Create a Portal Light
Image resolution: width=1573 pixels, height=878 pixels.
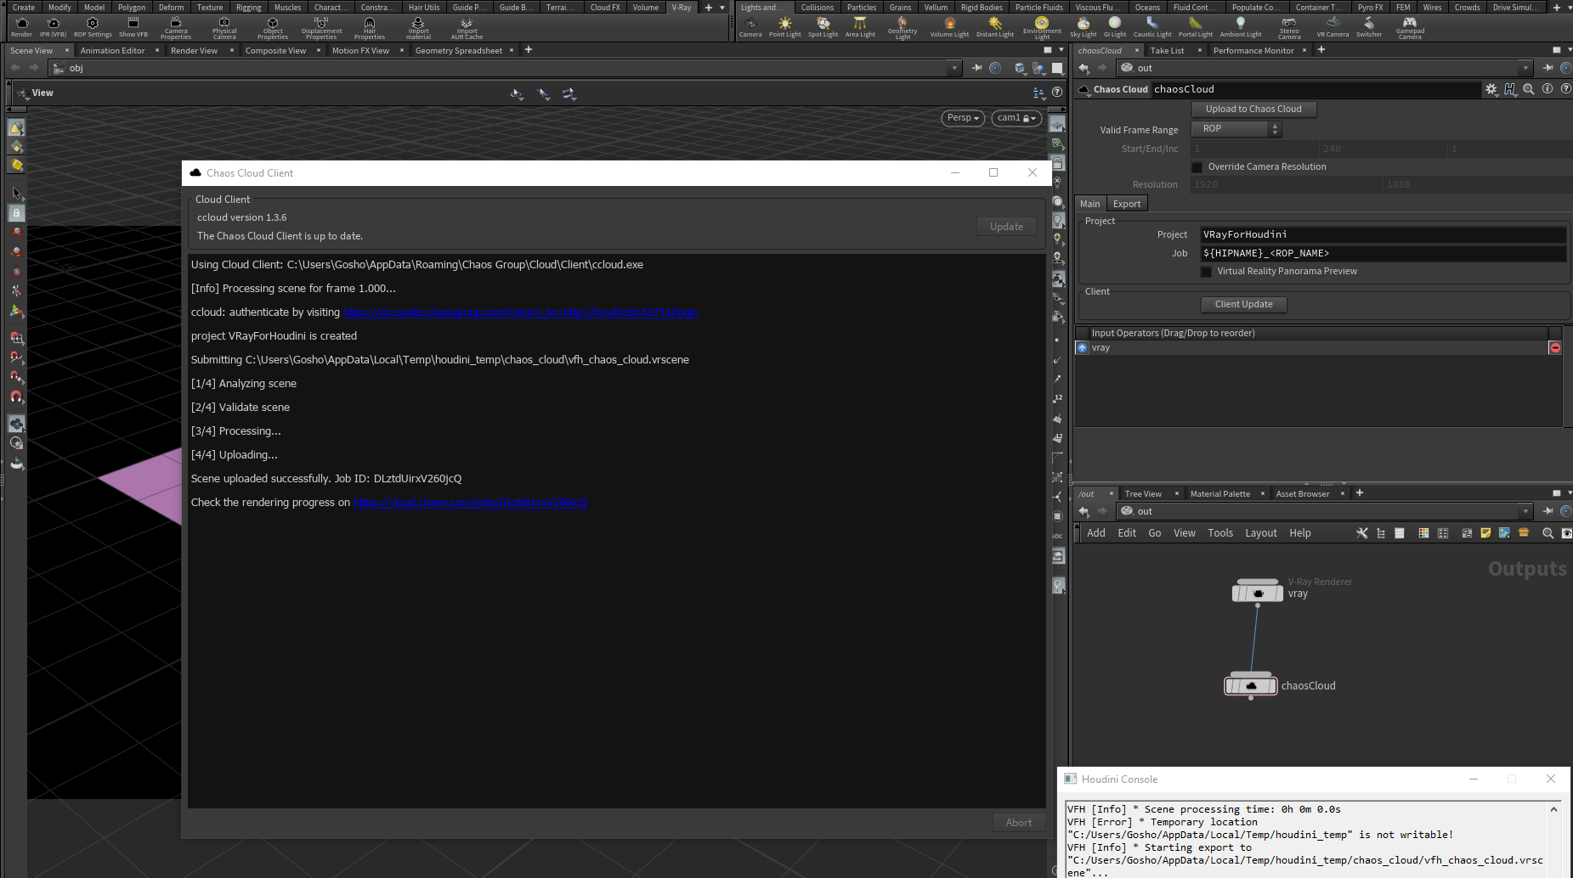pyautogui.click(x=1196, y=27)
